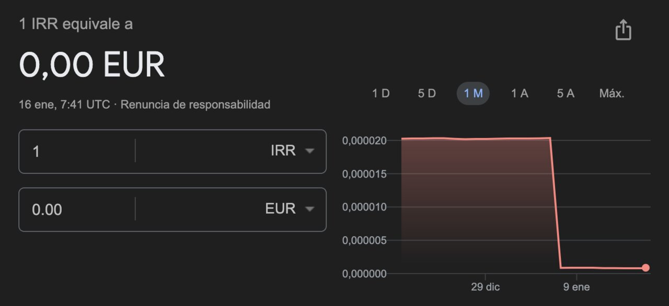Click the EUR dropdown chevron arrow
Screen dimensions: 669x306
point(310,209)
